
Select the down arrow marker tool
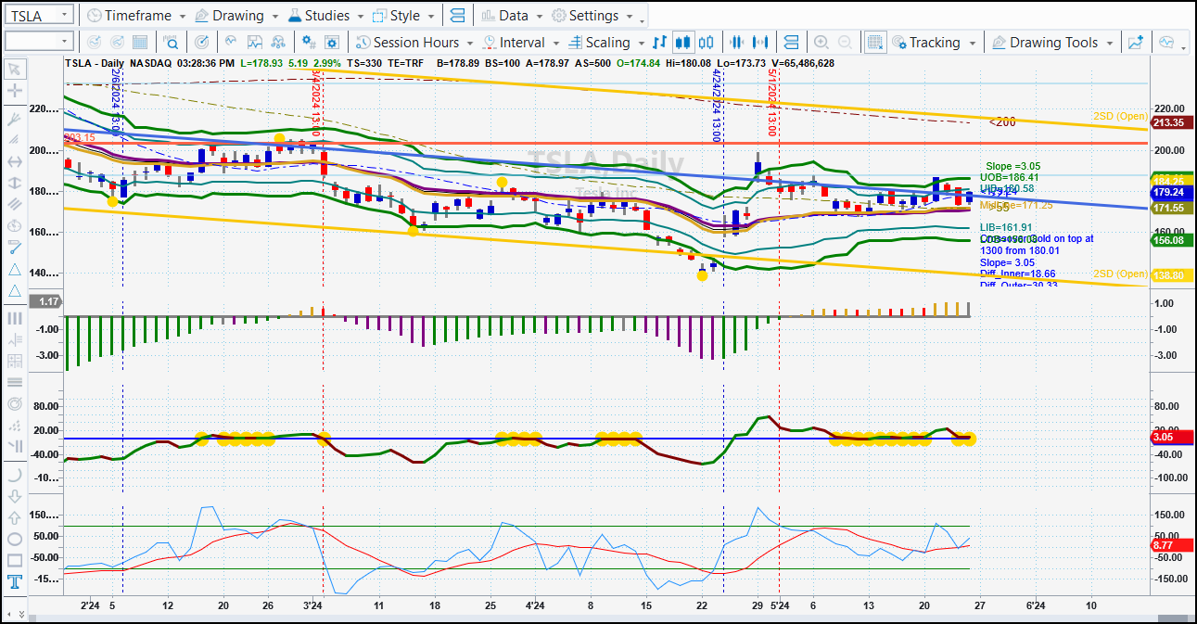[x=15, y=496]
